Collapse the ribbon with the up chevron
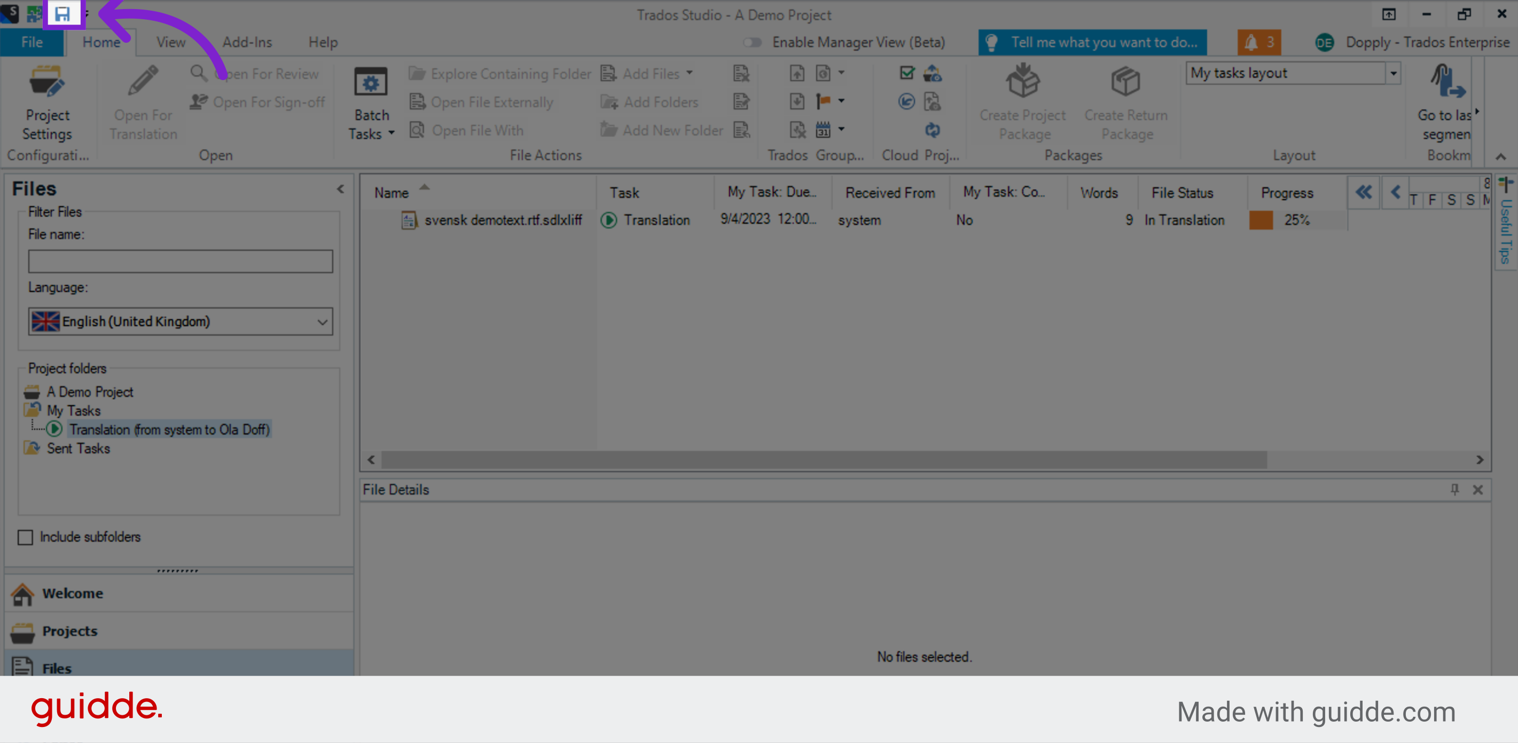This screenshot has height=743, width=1518. (x=1500, y=156)
